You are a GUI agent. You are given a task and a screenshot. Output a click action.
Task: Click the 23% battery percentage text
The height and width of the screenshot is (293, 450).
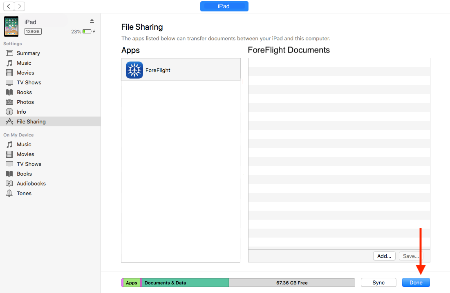point(76,32)
